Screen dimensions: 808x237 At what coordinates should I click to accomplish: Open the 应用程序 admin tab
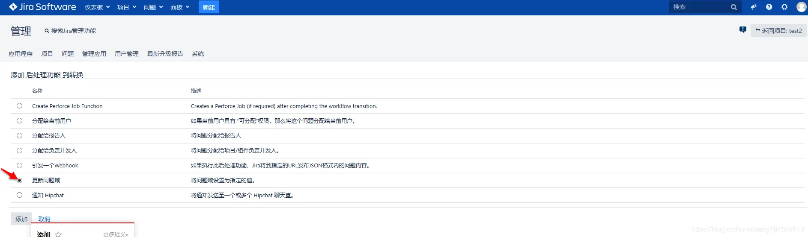[21, 54]
